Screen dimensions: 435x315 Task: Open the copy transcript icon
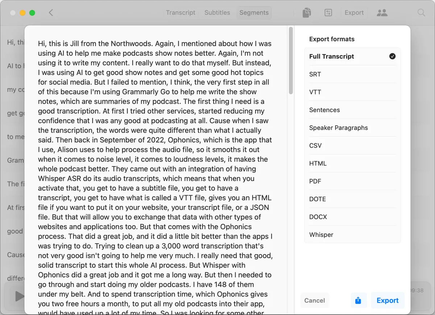307,13
